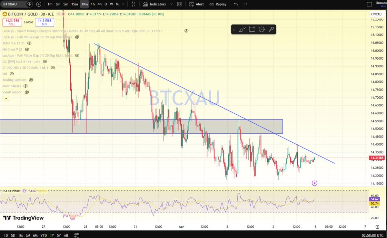Set date range to 6M

(36, 235)
